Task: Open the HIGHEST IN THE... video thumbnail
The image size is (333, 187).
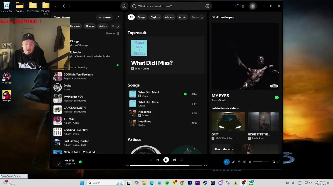Action: (x=264, y=121)
